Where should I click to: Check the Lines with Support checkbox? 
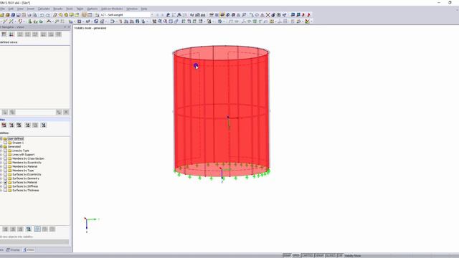[x=5, y=155]
